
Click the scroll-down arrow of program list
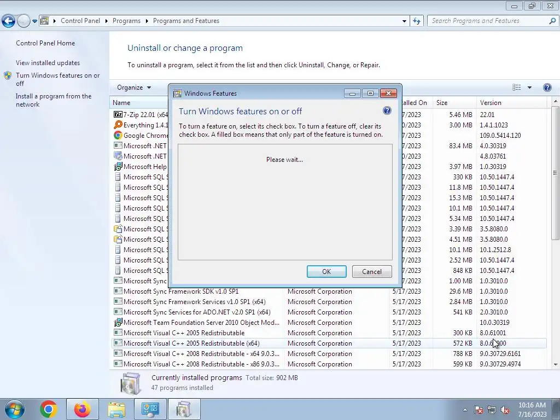coord(556,365)
